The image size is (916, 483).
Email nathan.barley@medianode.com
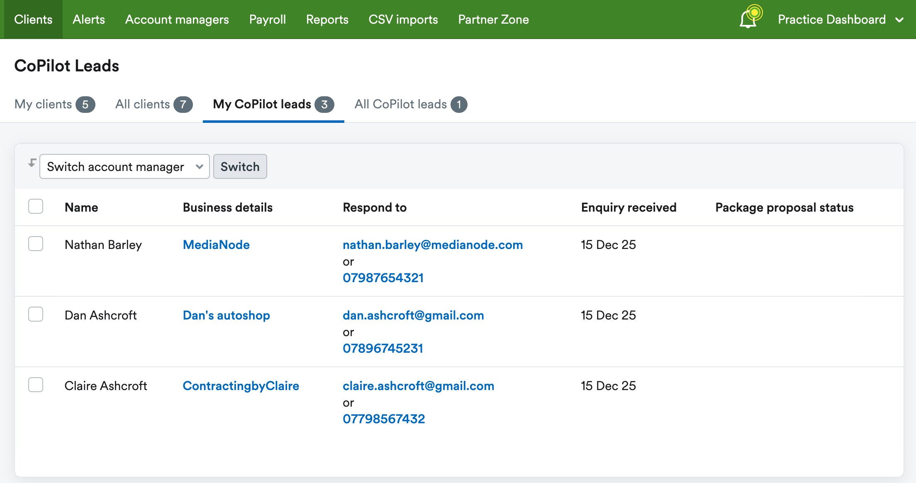[433, 245]
